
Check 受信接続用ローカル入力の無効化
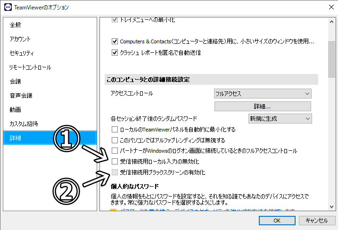115,162
